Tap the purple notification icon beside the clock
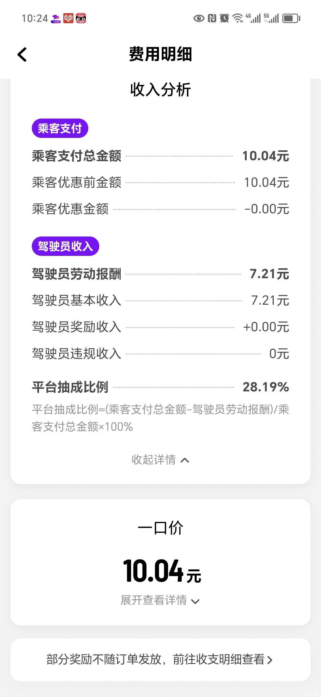This screenshot has width=321, height=697. coord(56,18)
